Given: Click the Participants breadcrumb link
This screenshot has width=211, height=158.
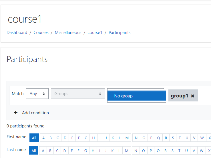Looking at the screenshot, I should pos(120,33).
